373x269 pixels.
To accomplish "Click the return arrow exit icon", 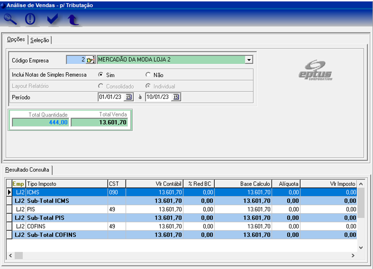I will 73,19.
